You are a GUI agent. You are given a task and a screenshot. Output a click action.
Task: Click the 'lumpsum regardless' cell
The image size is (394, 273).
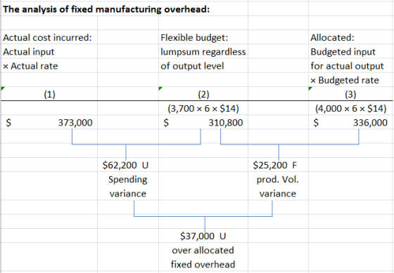203,52
